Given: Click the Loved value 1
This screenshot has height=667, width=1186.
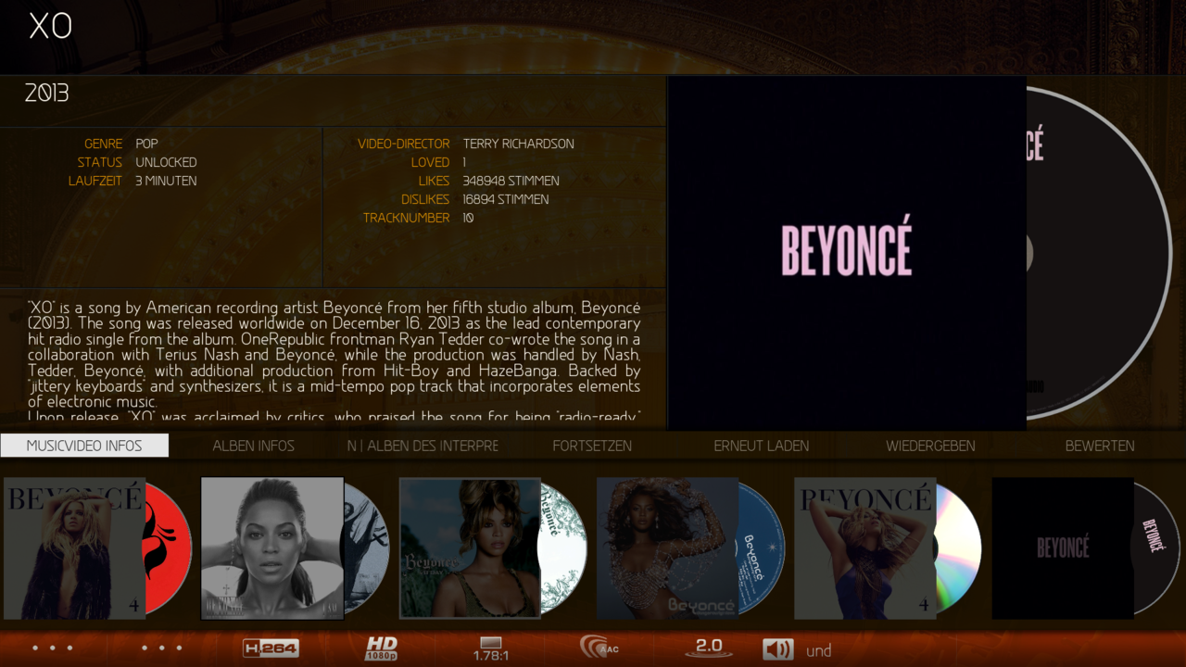Looking at the screenshot, I should (464, 162).
